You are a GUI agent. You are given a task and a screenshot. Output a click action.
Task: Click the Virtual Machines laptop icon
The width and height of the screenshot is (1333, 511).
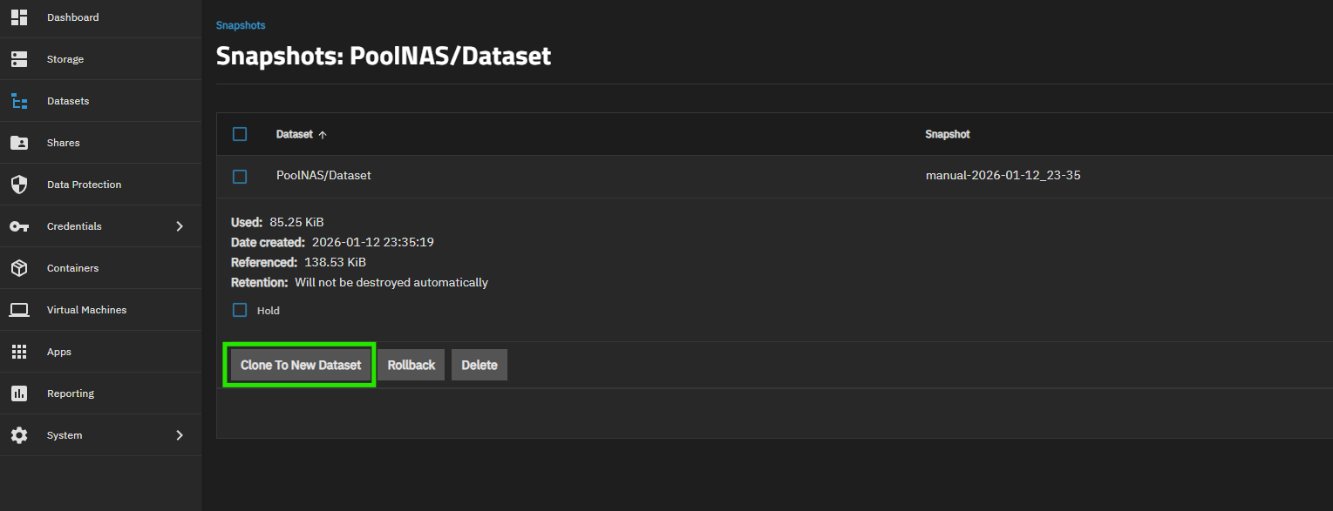point(19,310)
